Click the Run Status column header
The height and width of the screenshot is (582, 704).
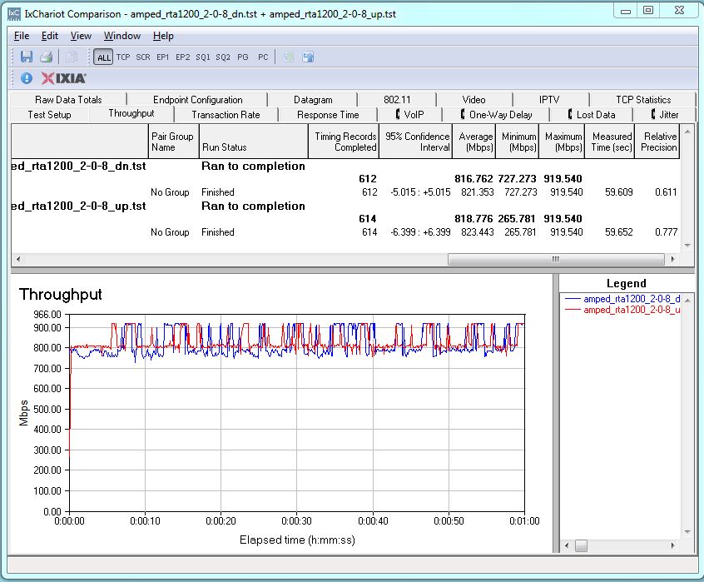pos(254,142)
